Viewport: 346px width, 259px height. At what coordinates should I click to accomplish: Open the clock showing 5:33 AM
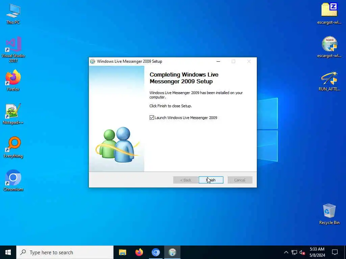click(317, 252)
